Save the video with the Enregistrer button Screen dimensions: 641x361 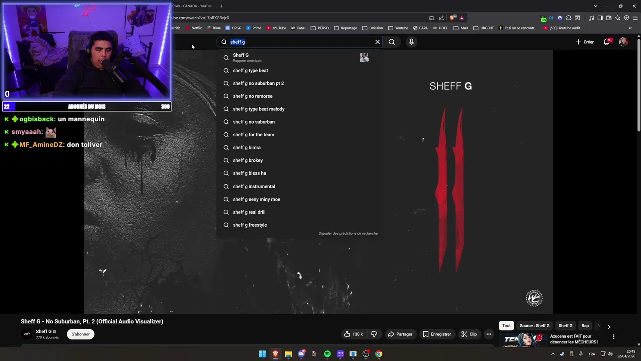pyautogui.click(x=437, y=334)
